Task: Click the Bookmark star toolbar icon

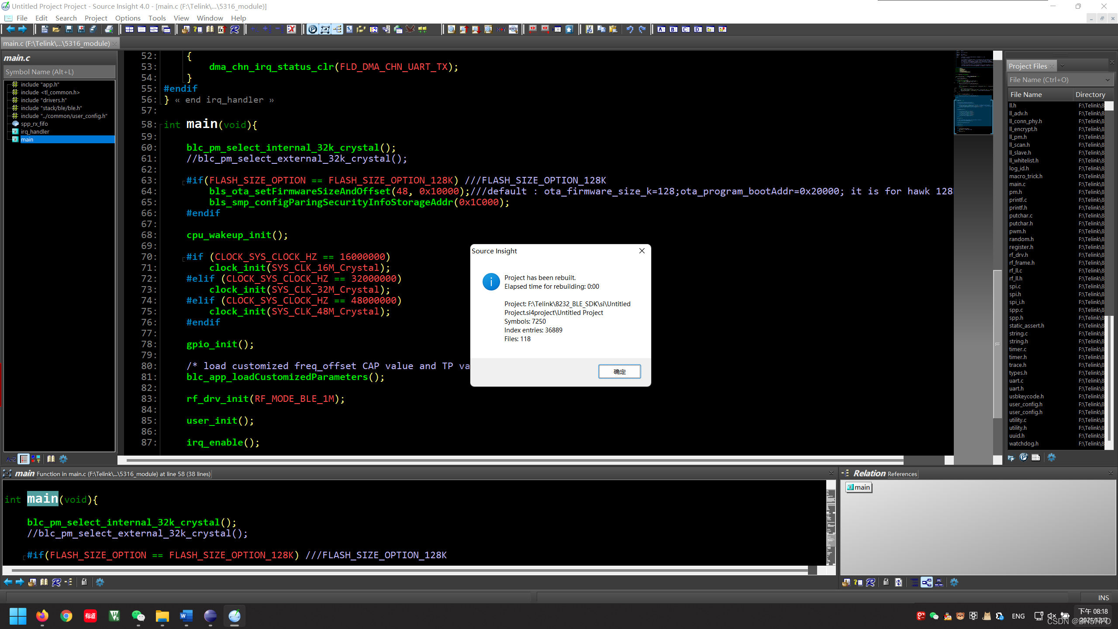Action: point(569,29)
